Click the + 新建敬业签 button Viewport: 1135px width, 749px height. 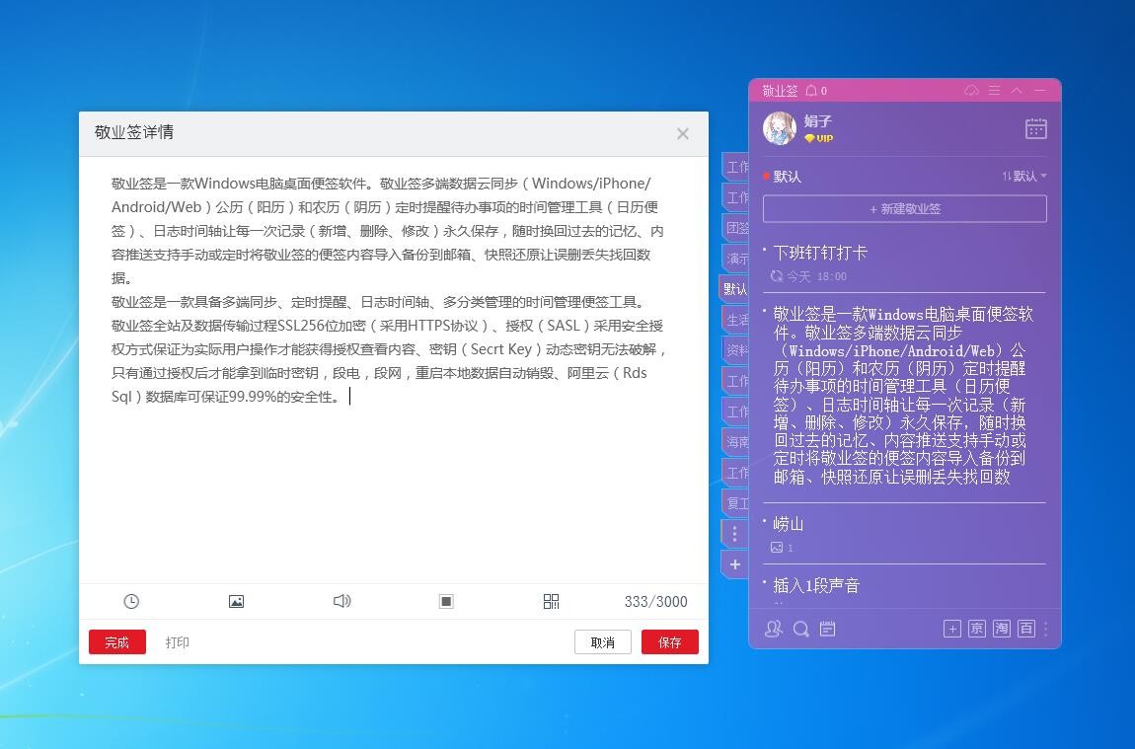pyautogui.click(x=905, y=209)
